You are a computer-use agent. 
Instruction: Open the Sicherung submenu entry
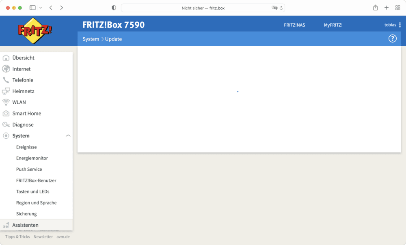[26, 214]
